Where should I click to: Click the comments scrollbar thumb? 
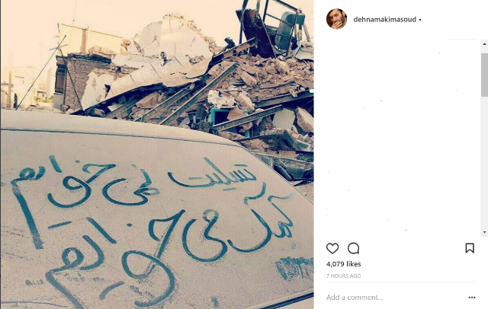click(484, 75)
